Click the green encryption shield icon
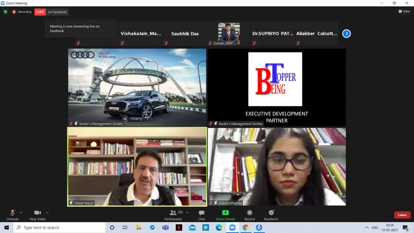This screenshot has height=233, width=414. [x=6, y=12]
